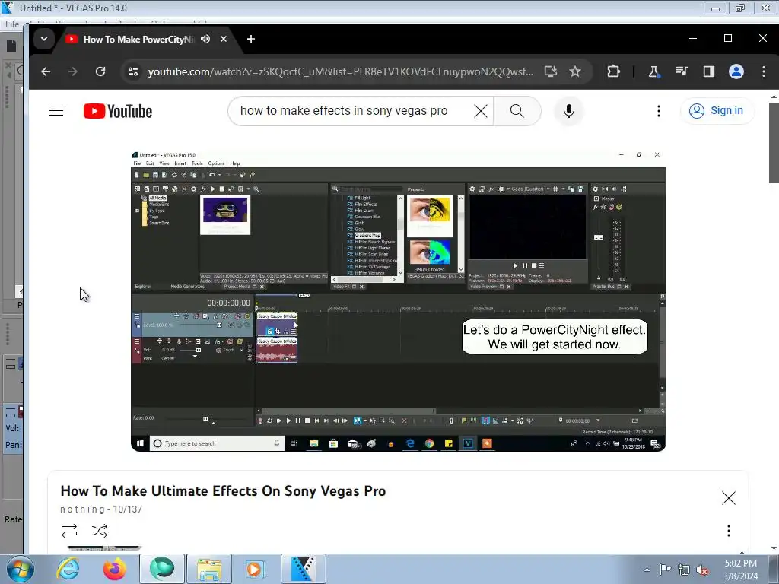This screenshot has width=779, height=584.
Task: Reload the YouTube page
Action: 100,71
